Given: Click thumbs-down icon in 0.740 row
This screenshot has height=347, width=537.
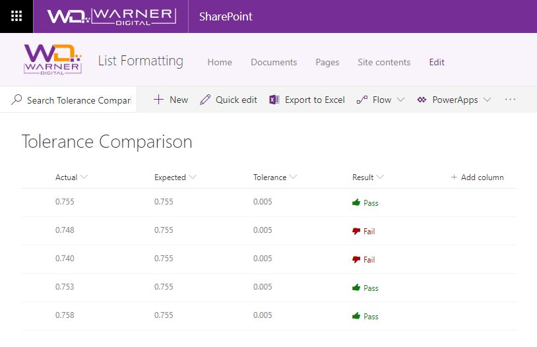Looking at the screenshot, I should pyautogui.click(x=356, y=260).
